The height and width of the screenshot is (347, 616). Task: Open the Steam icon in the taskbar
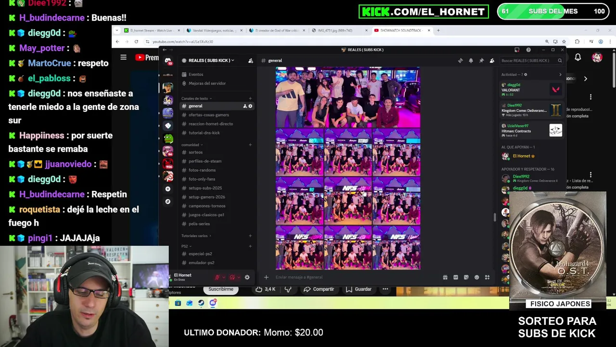click(201, 303)
